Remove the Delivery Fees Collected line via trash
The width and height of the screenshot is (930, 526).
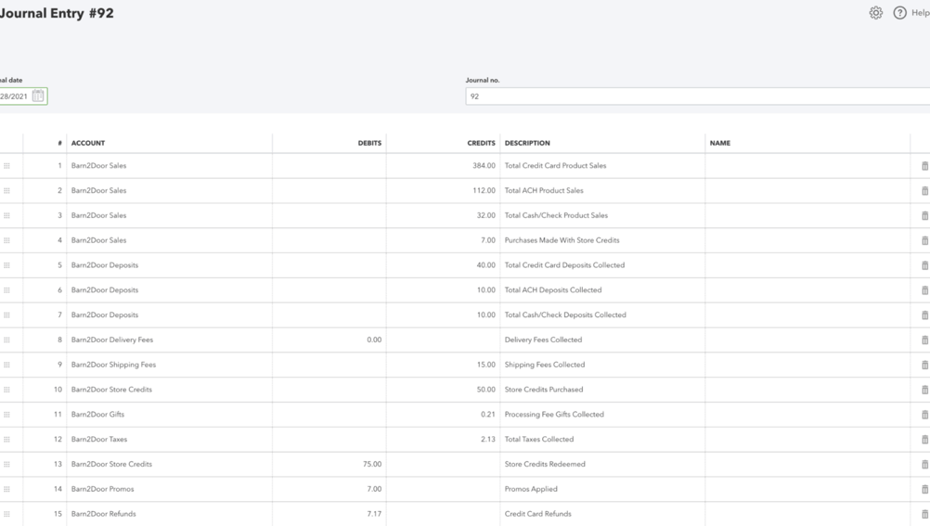tap(924, 340)
